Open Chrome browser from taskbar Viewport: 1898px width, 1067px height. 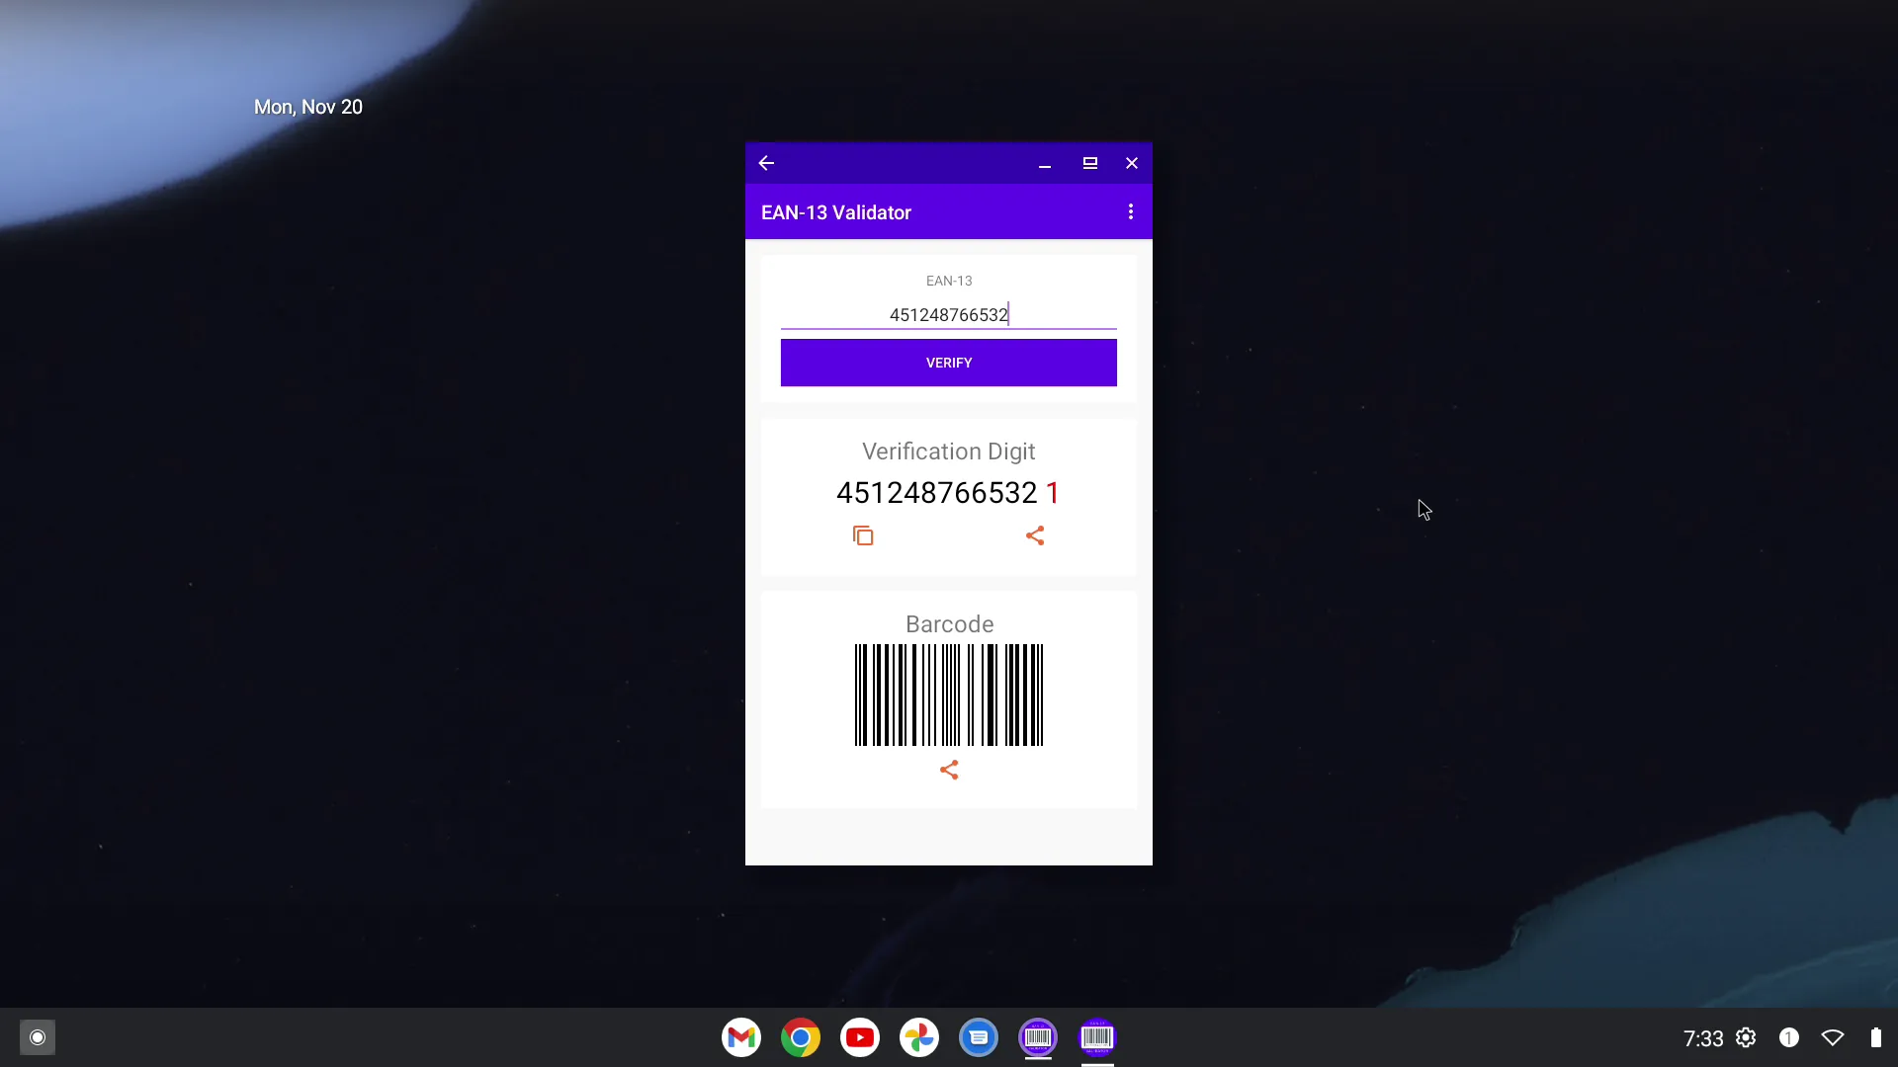pyautogui.click(x=801, y=1037)
